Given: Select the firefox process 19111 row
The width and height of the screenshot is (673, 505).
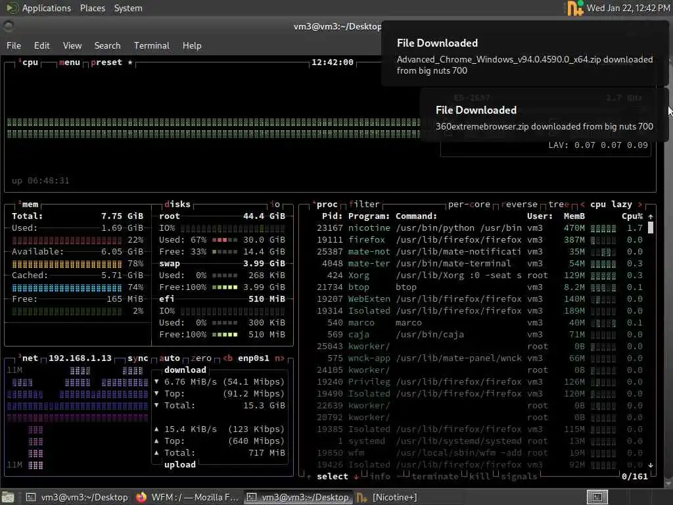Looking at the screenshot, I should [x=479, y=239].
